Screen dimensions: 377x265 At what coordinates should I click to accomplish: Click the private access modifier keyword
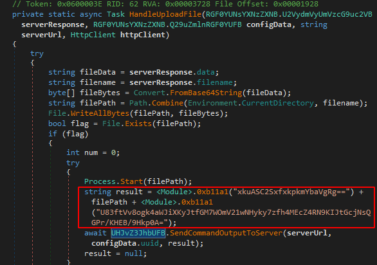click(x=28, y=14)
